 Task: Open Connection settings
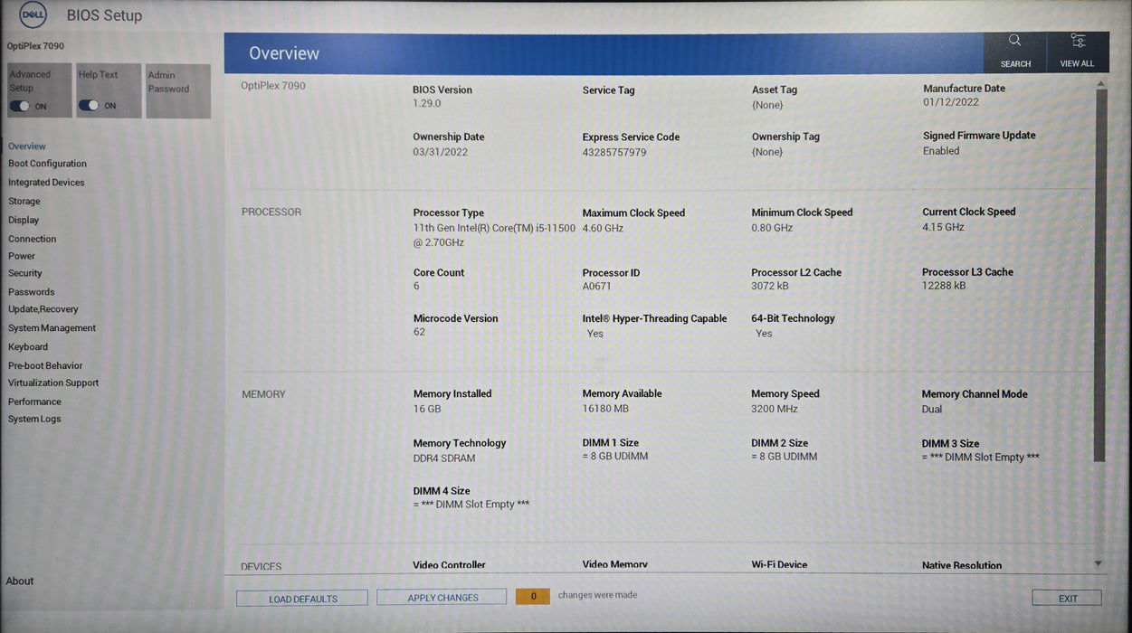click(33, 239)
